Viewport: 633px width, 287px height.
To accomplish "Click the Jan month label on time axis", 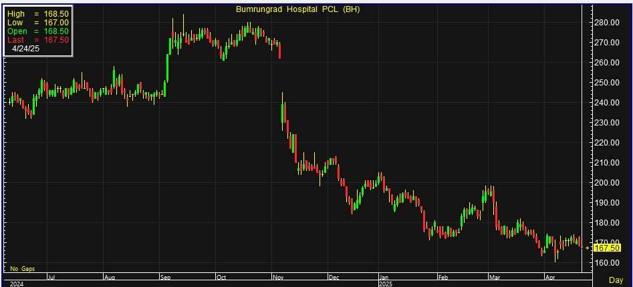I will [x=384, y=278].
